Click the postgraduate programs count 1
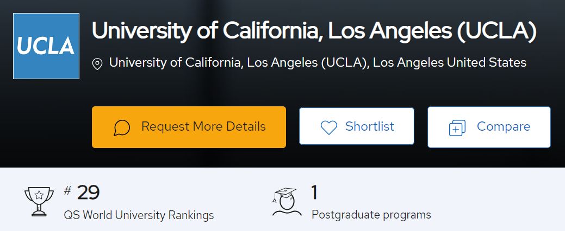This screenshot has width=565, height=231. point(314,193)
